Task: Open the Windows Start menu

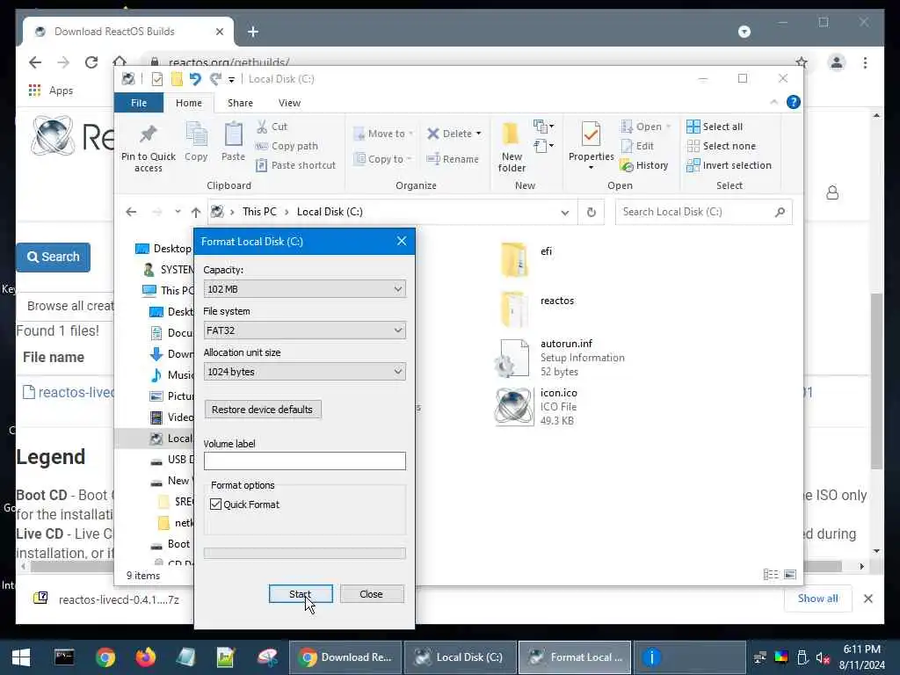Action: click(x=21, y=657)
